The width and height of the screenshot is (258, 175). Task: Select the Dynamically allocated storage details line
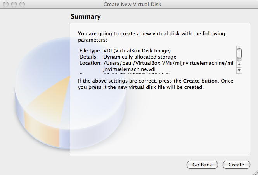tap(128, 57)
